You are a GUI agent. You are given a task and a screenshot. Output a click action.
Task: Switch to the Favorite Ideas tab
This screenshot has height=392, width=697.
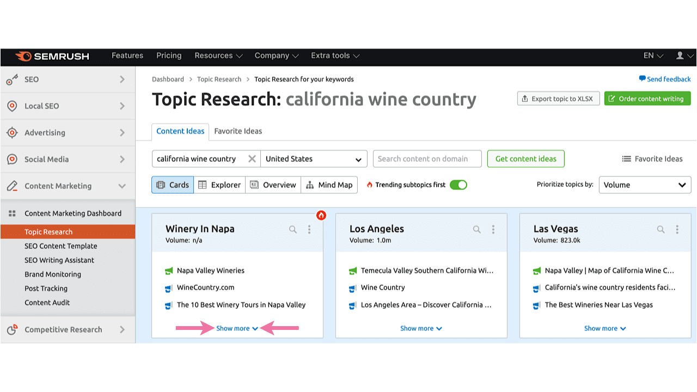238,131
